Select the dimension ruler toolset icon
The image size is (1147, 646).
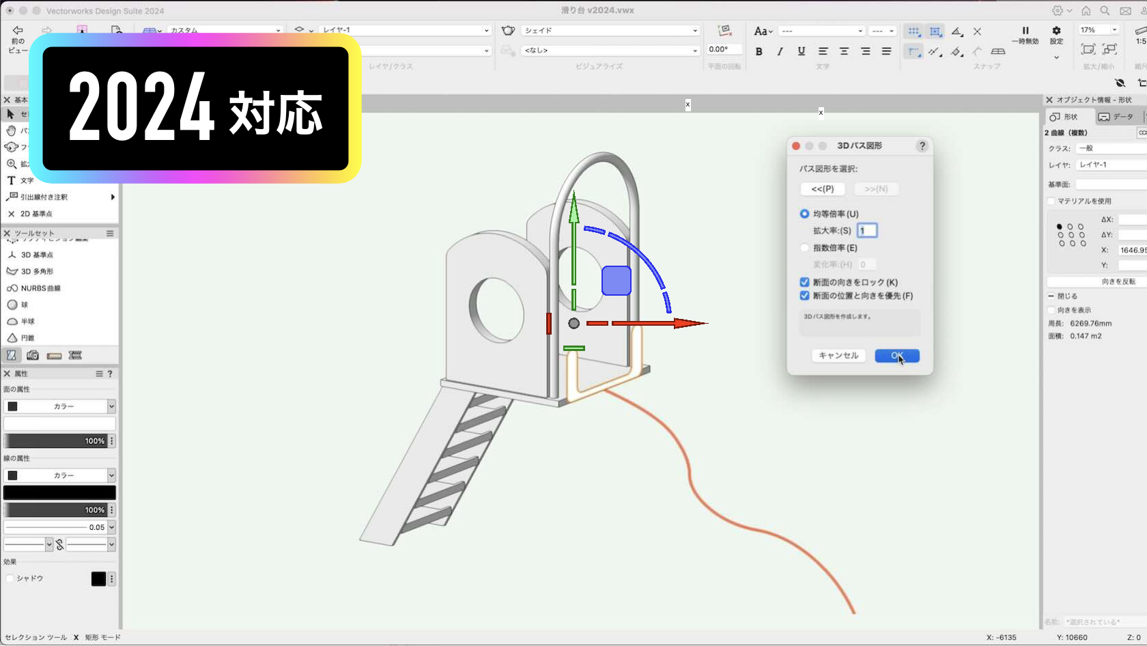tap(54, 355)
